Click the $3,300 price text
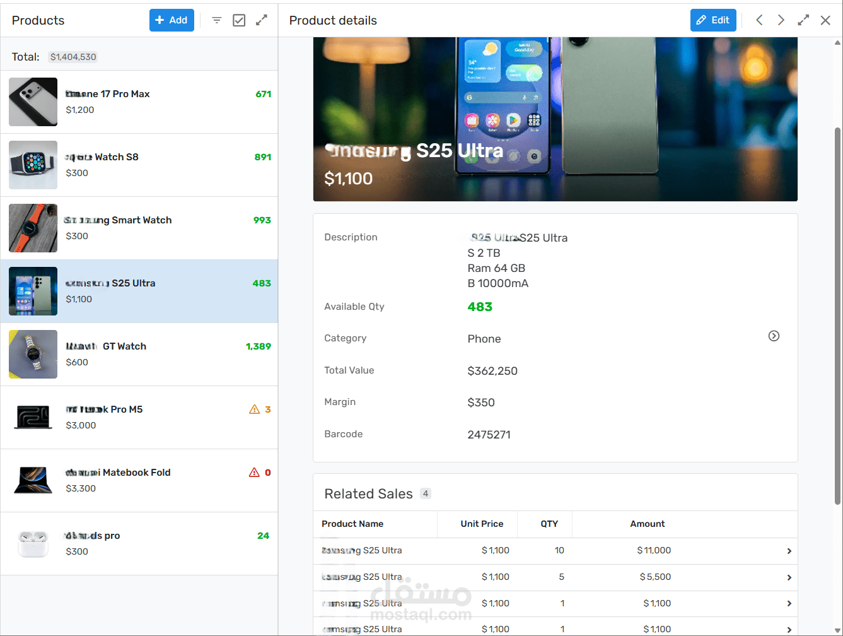843x636 pixels. pos(81,488)
